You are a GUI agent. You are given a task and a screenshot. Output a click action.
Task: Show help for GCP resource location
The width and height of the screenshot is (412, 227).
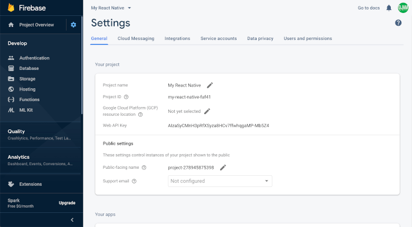click(140, 115)
